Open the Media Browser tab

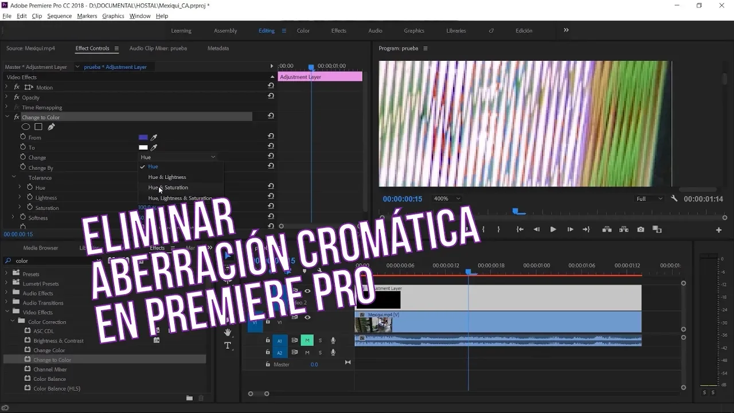click(41, 248)
